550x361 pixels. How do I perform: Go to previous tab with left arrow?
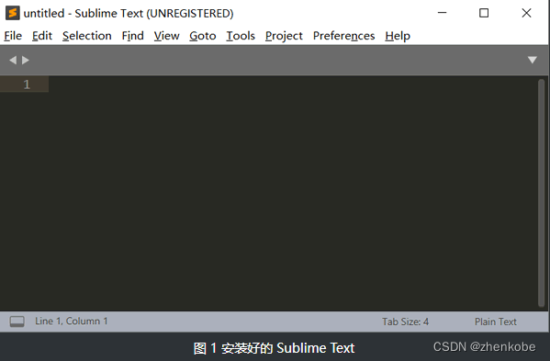pyautogui.click(x=13, y=60)
